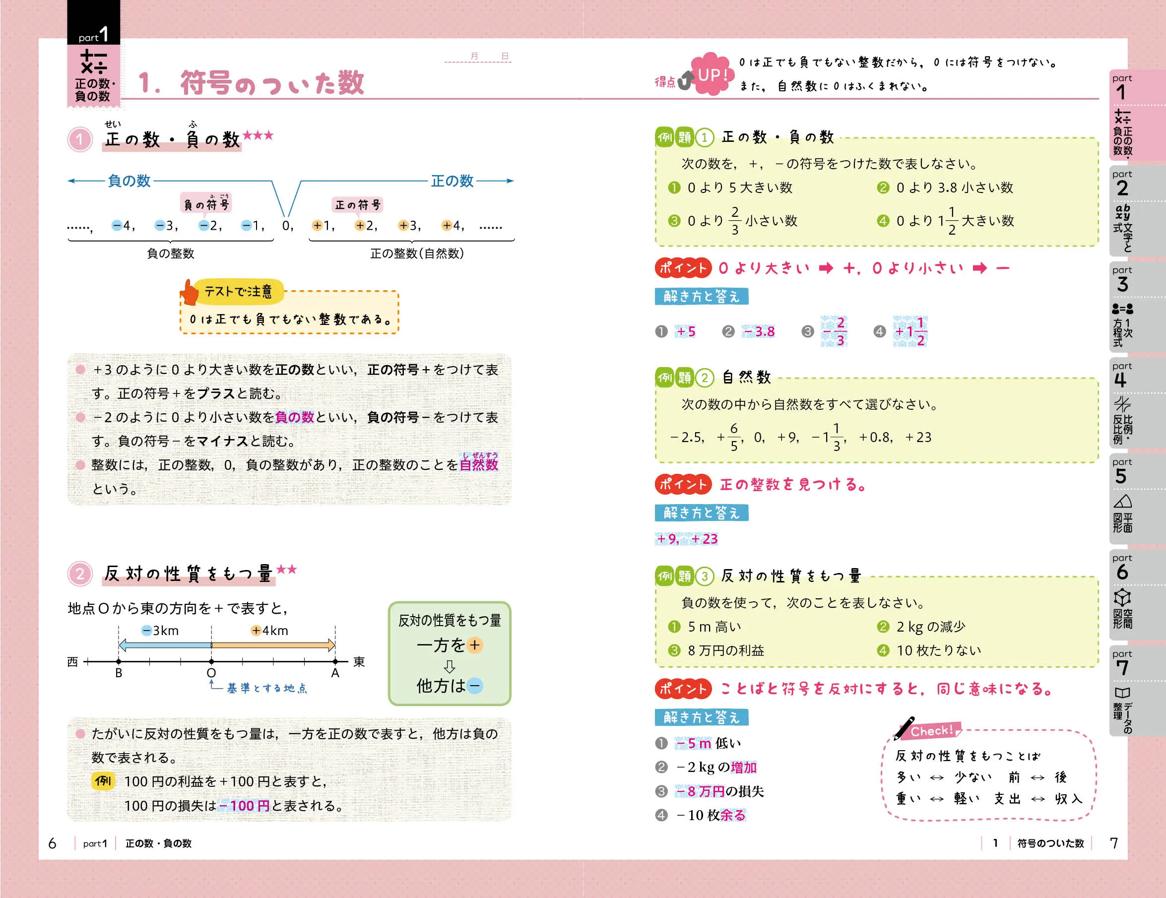The image size is (1166, 898).
Task: Click the blue minus circle after 他方は
Action: click(475, 686)
